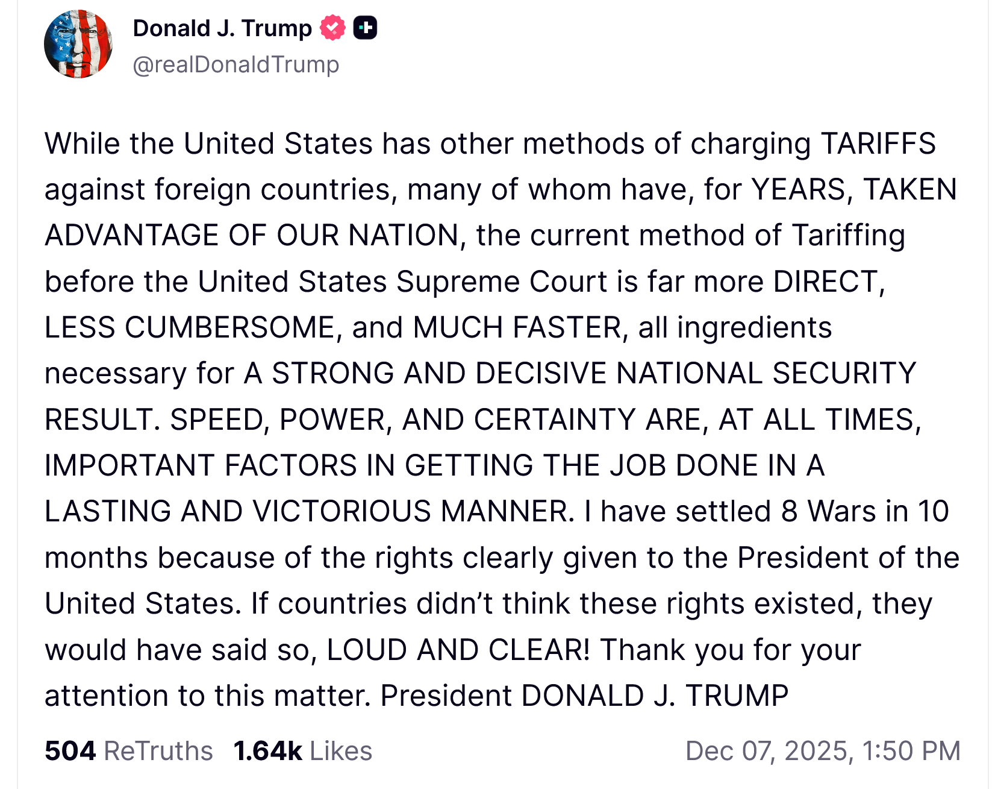
Task: Click the black plus badge icon
Action: point(365,28)
